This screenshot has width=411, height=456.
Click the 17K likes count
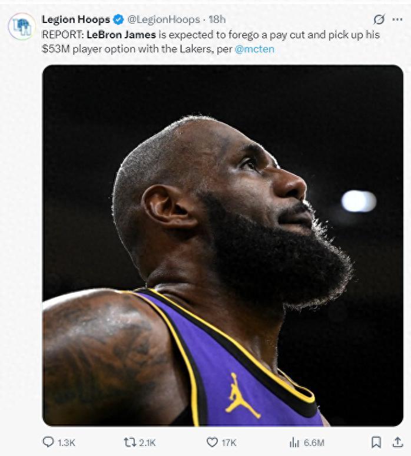(229, 442)
